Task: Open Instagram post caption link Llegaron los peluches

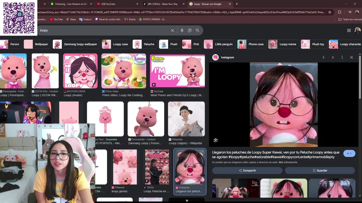Action: tap(276, 155)
